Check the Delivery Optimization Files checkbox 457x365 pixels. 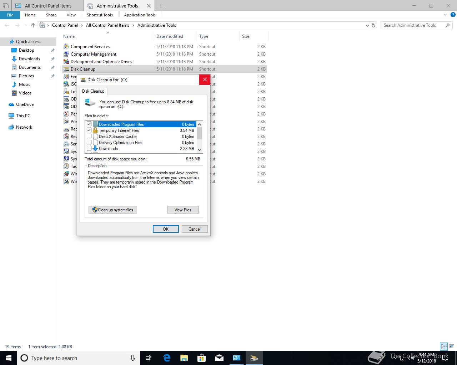[89, 142]
